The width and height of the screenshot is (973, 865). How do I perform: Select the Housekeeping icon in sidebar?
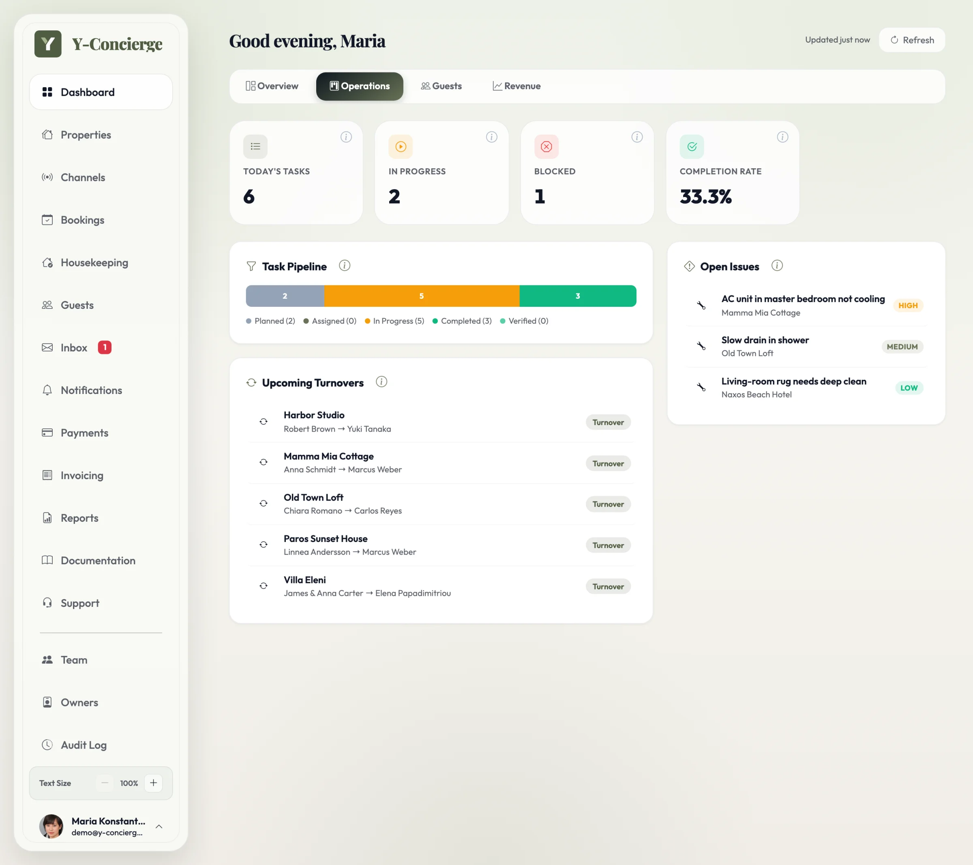[47, 262]
